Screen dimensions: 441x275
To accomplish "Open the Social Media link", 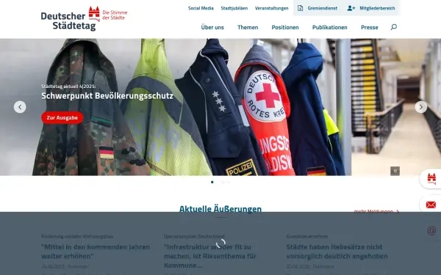I will pyautogui.click(x=201, y=8).
